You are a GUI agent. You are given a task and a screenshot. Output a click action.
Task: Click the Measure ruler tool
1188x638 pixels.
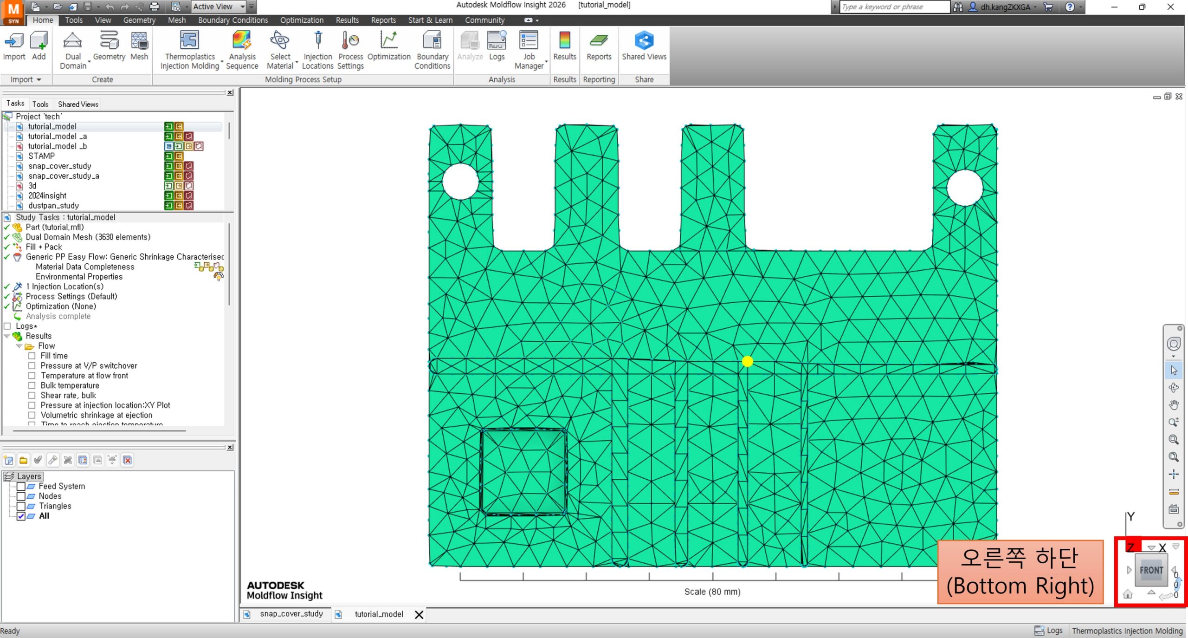pyautogui.click(x=1174, y=492)
